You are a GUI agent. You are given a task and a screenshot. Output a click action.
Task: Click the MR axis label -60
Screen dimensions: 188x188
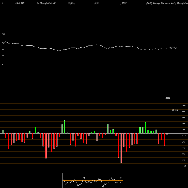click(x=183, y=154)
